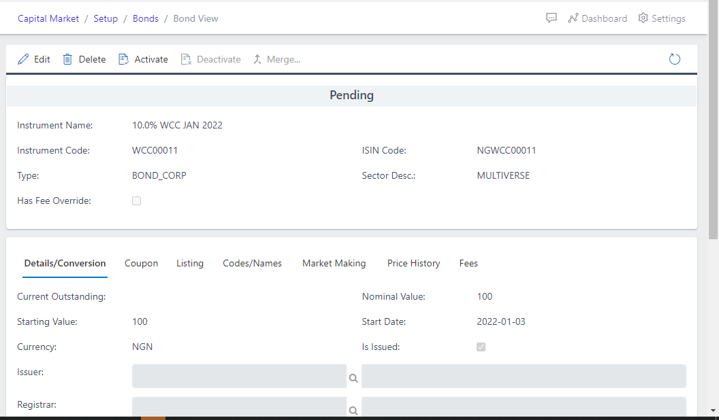Open the Issuer search magnifier

353,378
